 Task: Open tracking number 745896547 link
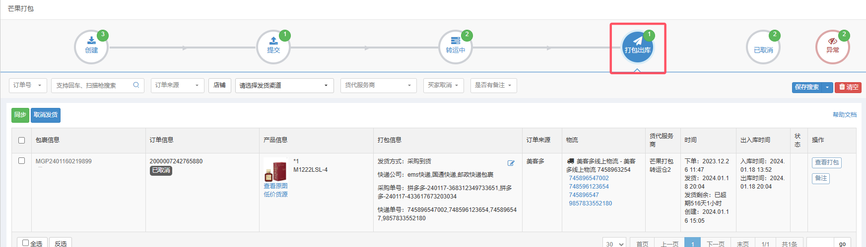tap(584, 195)
